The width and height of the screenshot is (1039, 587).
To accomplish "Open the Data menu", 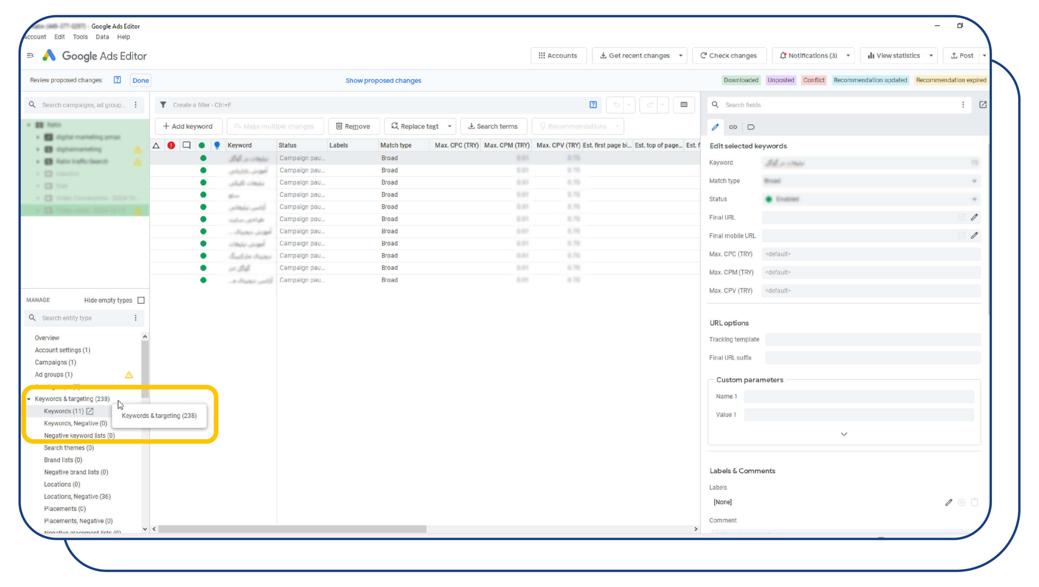I will 102,37.
